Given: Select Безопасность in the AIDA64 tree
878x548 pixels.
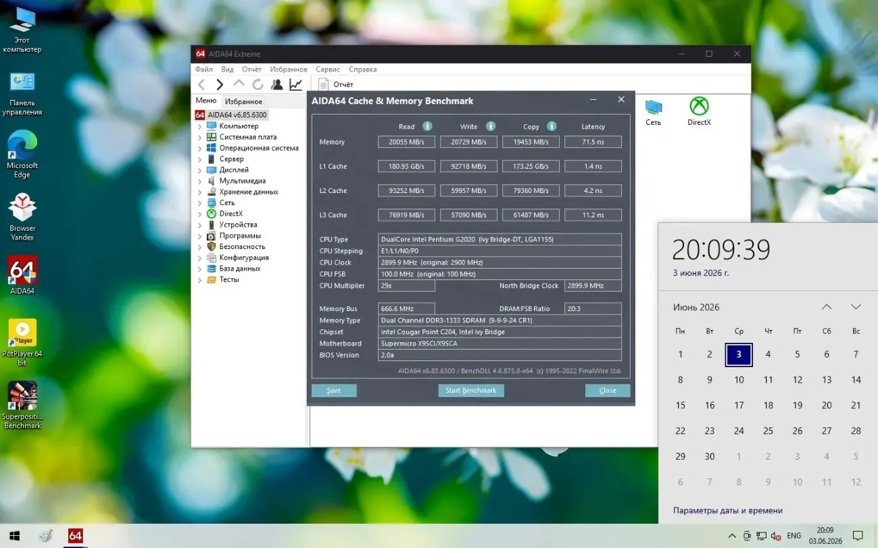Looking at the screenshot, I should coord(242,246).
